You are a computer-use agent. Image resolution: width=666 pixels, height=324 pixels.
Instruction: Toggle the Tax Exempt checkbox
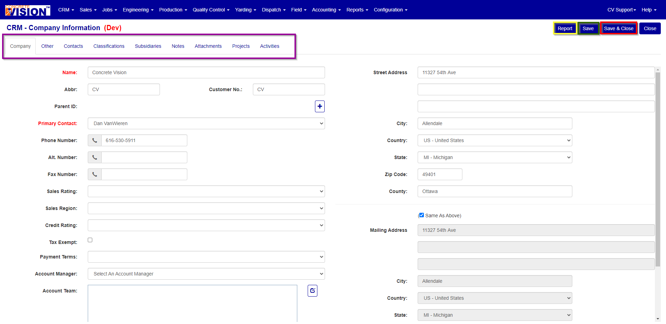(90, 240)
